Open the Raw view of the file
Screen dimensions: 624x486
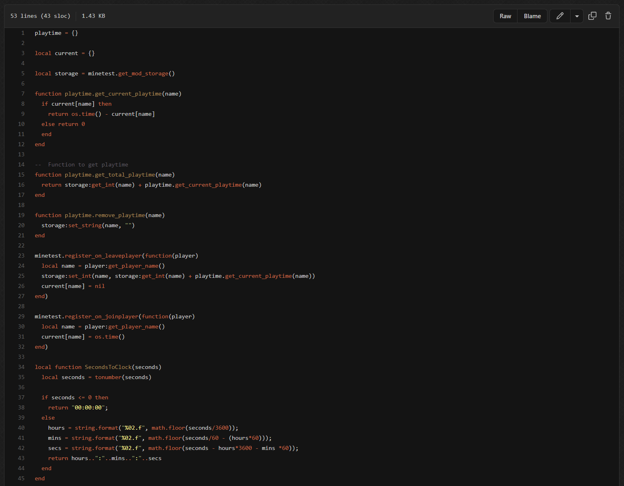(505, 16)
